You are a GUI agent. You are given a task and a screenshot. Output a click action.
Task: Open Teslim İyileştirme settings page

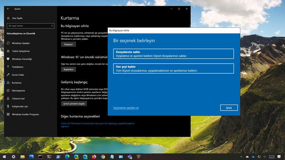pos(21,51)
